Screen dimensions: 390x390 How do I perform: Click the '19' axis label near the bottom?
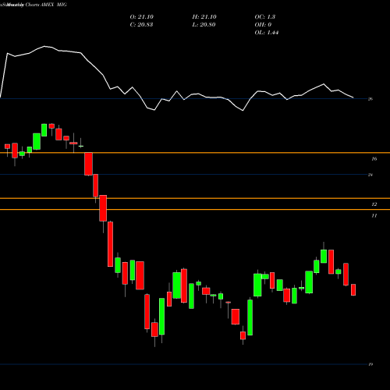click(x=370, y=364)
